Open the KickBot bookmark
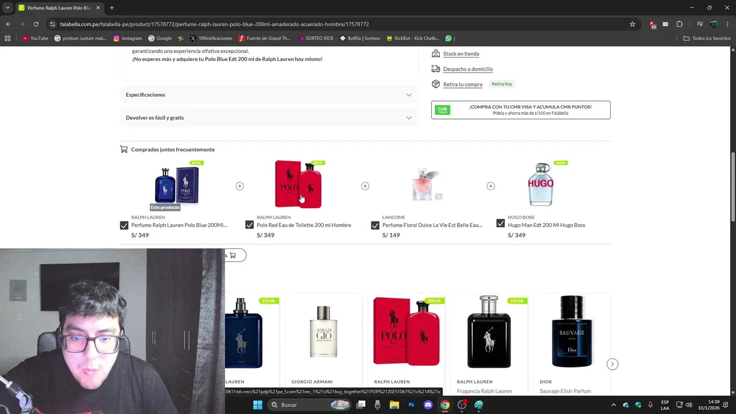The height and width of the screenshot is (414, 736). 413,39
